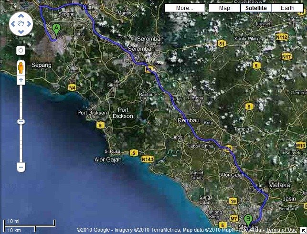Switch to Satellite view
The height and width of the screenshot is (234, 307).
(x=256, y=8)
